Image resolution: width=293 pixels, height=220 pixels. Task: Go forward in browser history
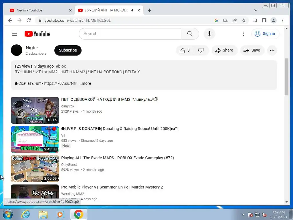tap(19, 20)
